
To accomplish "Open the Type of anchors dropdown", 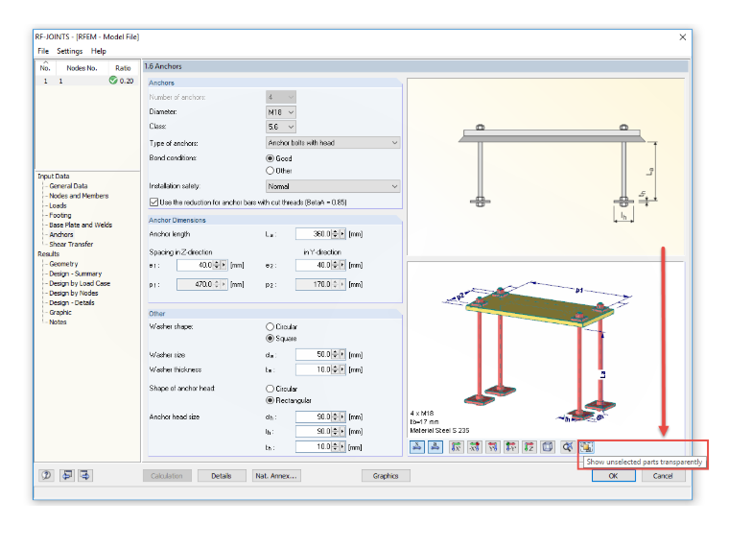I will (333, 142).
